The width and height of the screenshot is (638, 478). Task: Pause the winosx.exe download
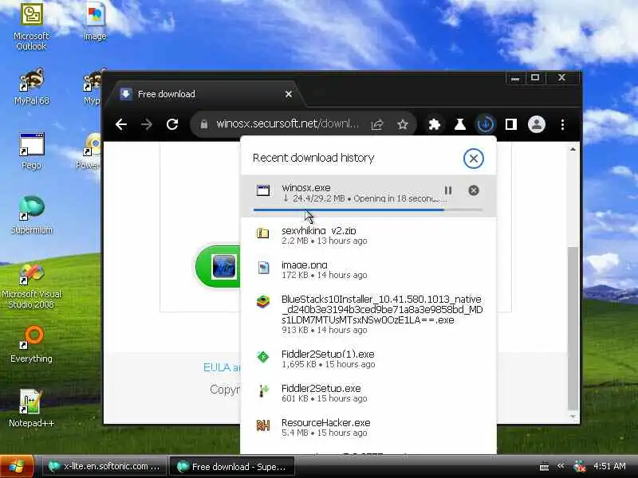coord(448,190)
